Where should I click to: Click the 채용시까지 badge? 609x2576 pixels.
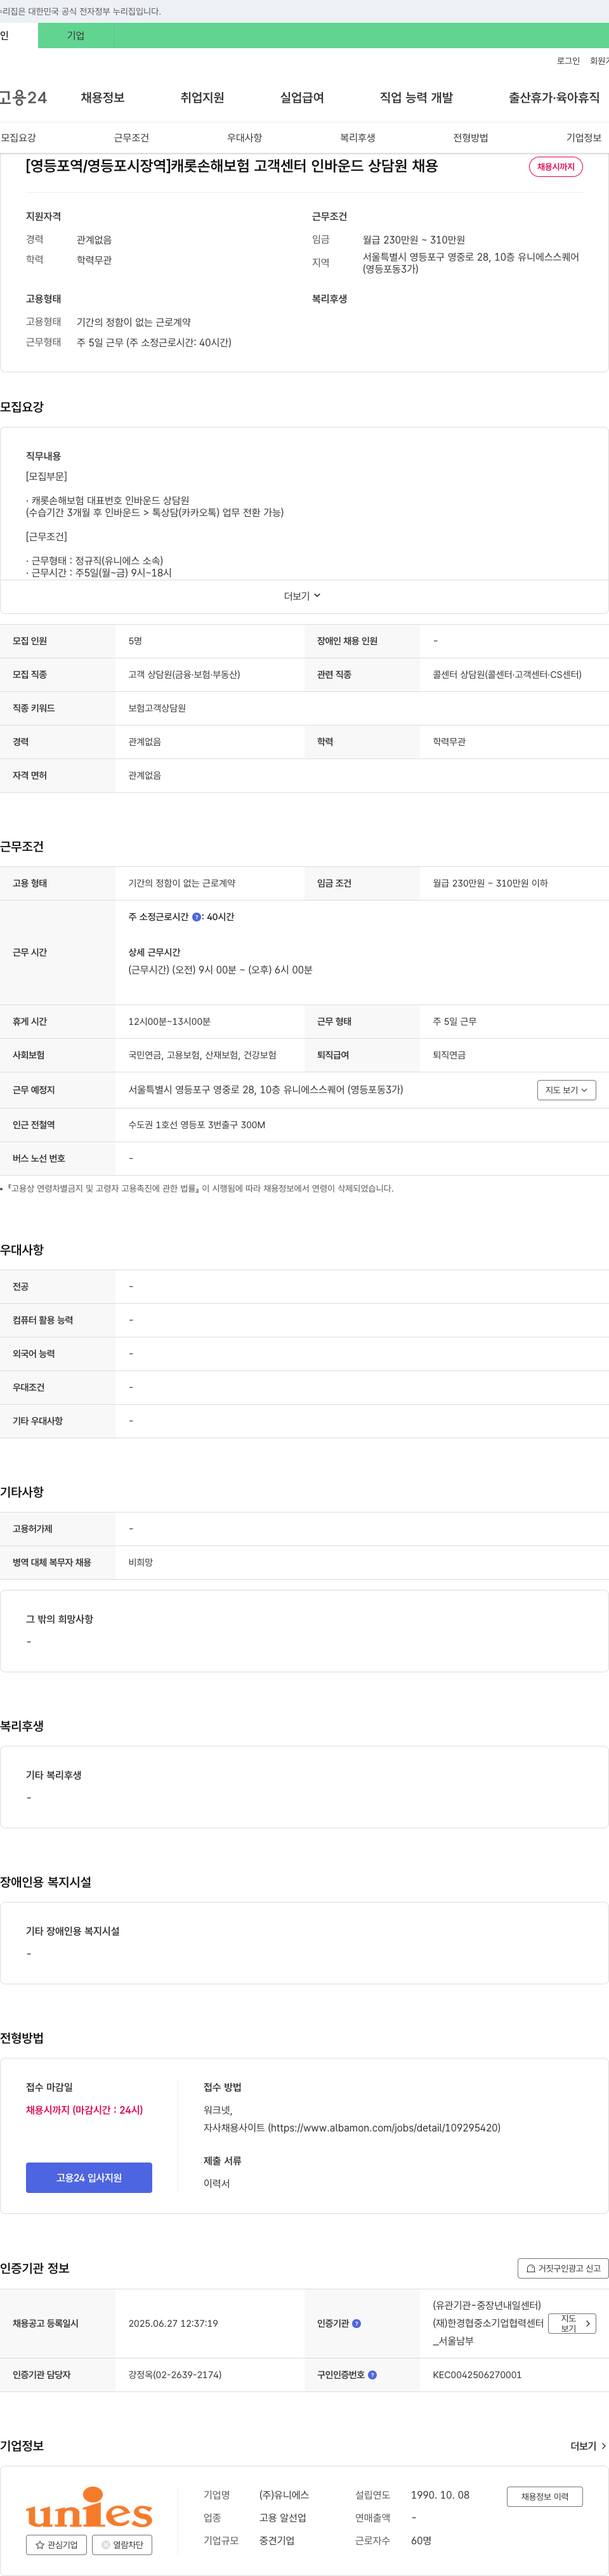click(556, 167)
